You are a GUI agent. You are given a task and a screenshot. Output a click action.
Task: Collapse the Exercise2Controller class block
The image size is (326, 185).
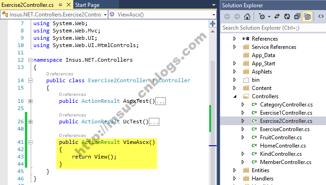(x=30, y=81)
